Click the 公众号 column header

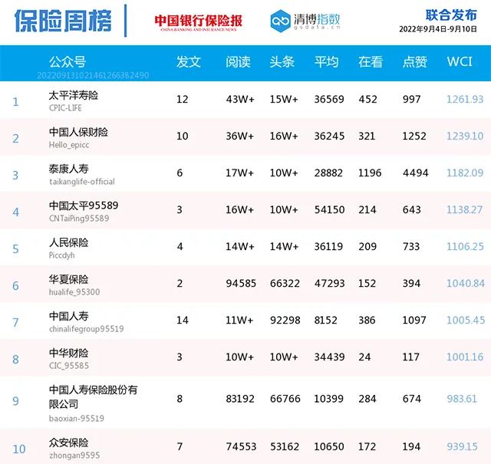pos(68,61)
